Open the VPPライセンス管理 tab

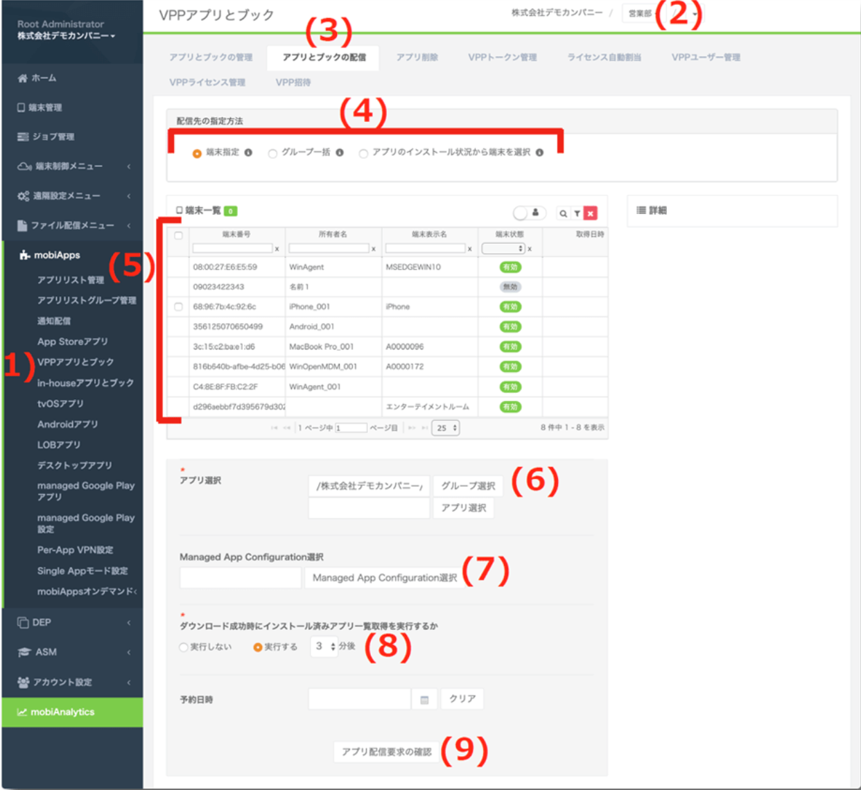(x=207, y=82)
